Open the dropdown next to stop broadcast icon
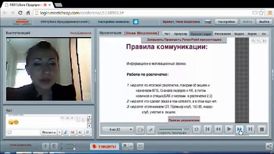The image size is (274, 154). tap(131, 146)
